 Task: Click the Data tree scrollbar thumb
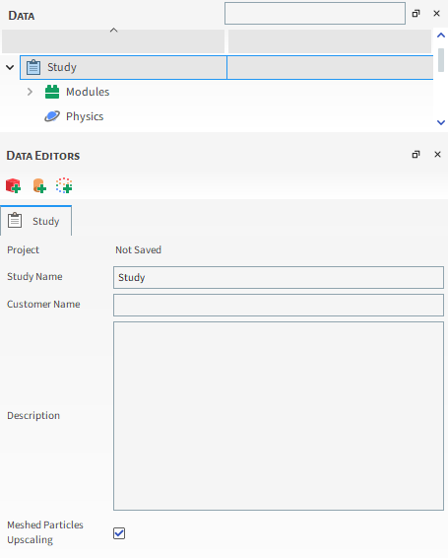441,60
